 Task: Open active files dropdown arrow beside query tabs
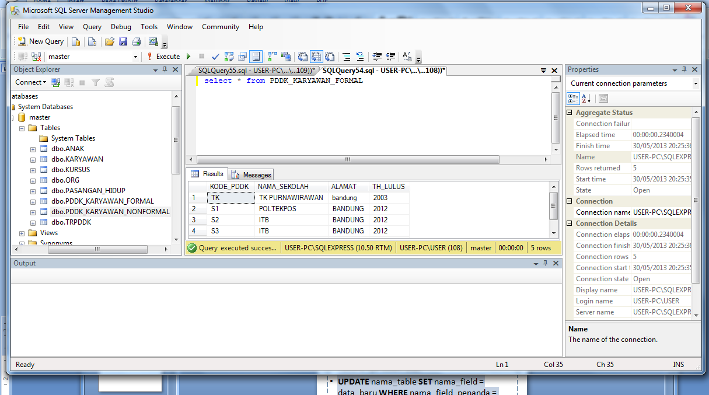pyautogui.click(x=543, y=71)
